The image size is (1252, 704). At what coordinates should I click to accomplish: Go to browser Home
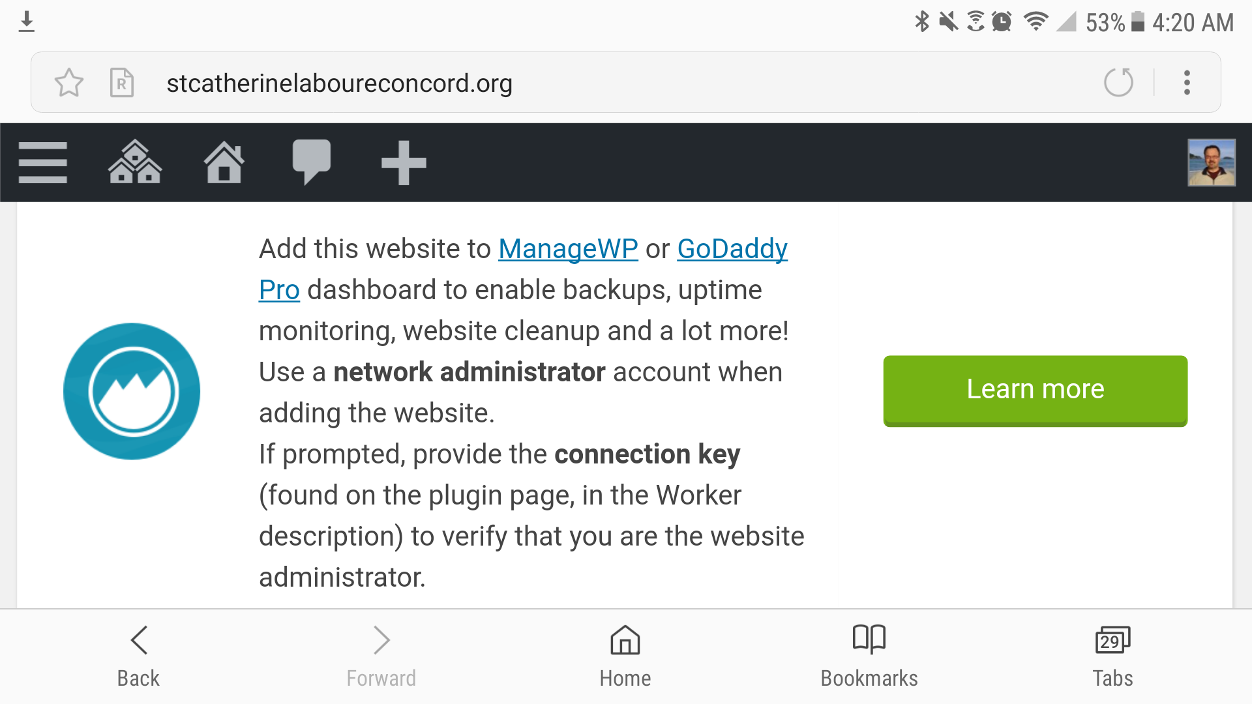tap(625, 656)
